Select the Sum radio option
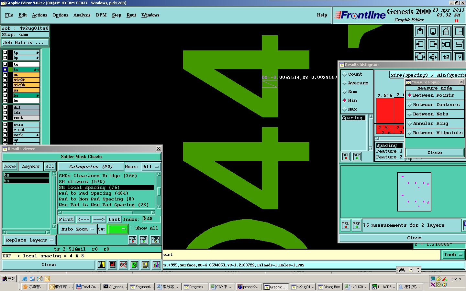The width and height of the screenshot is (466, 291). point(345,92)
